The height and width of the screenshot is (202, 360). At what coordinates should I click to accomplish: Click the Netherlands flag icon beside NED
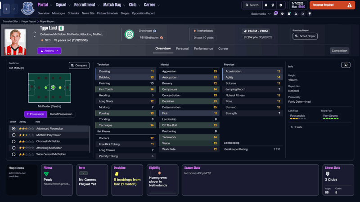pos(42,40)
